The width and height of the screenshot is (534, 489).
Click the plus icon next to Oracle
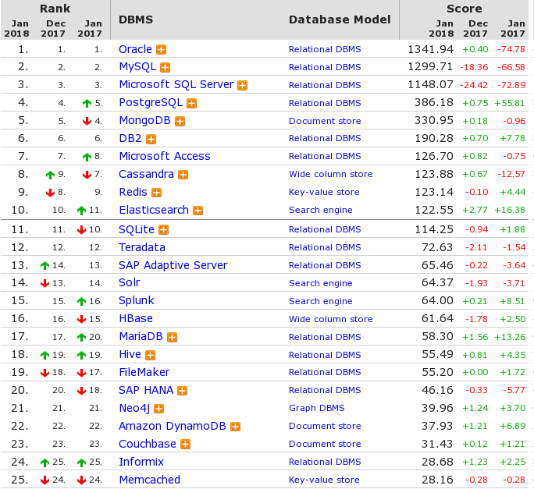162,49
